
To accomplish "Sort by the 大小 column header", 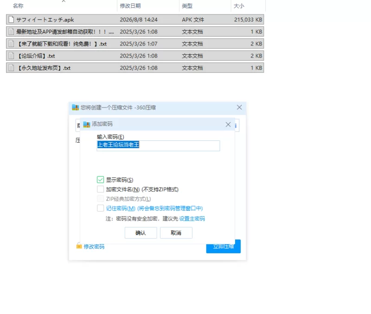I will [x=239, y=6].
